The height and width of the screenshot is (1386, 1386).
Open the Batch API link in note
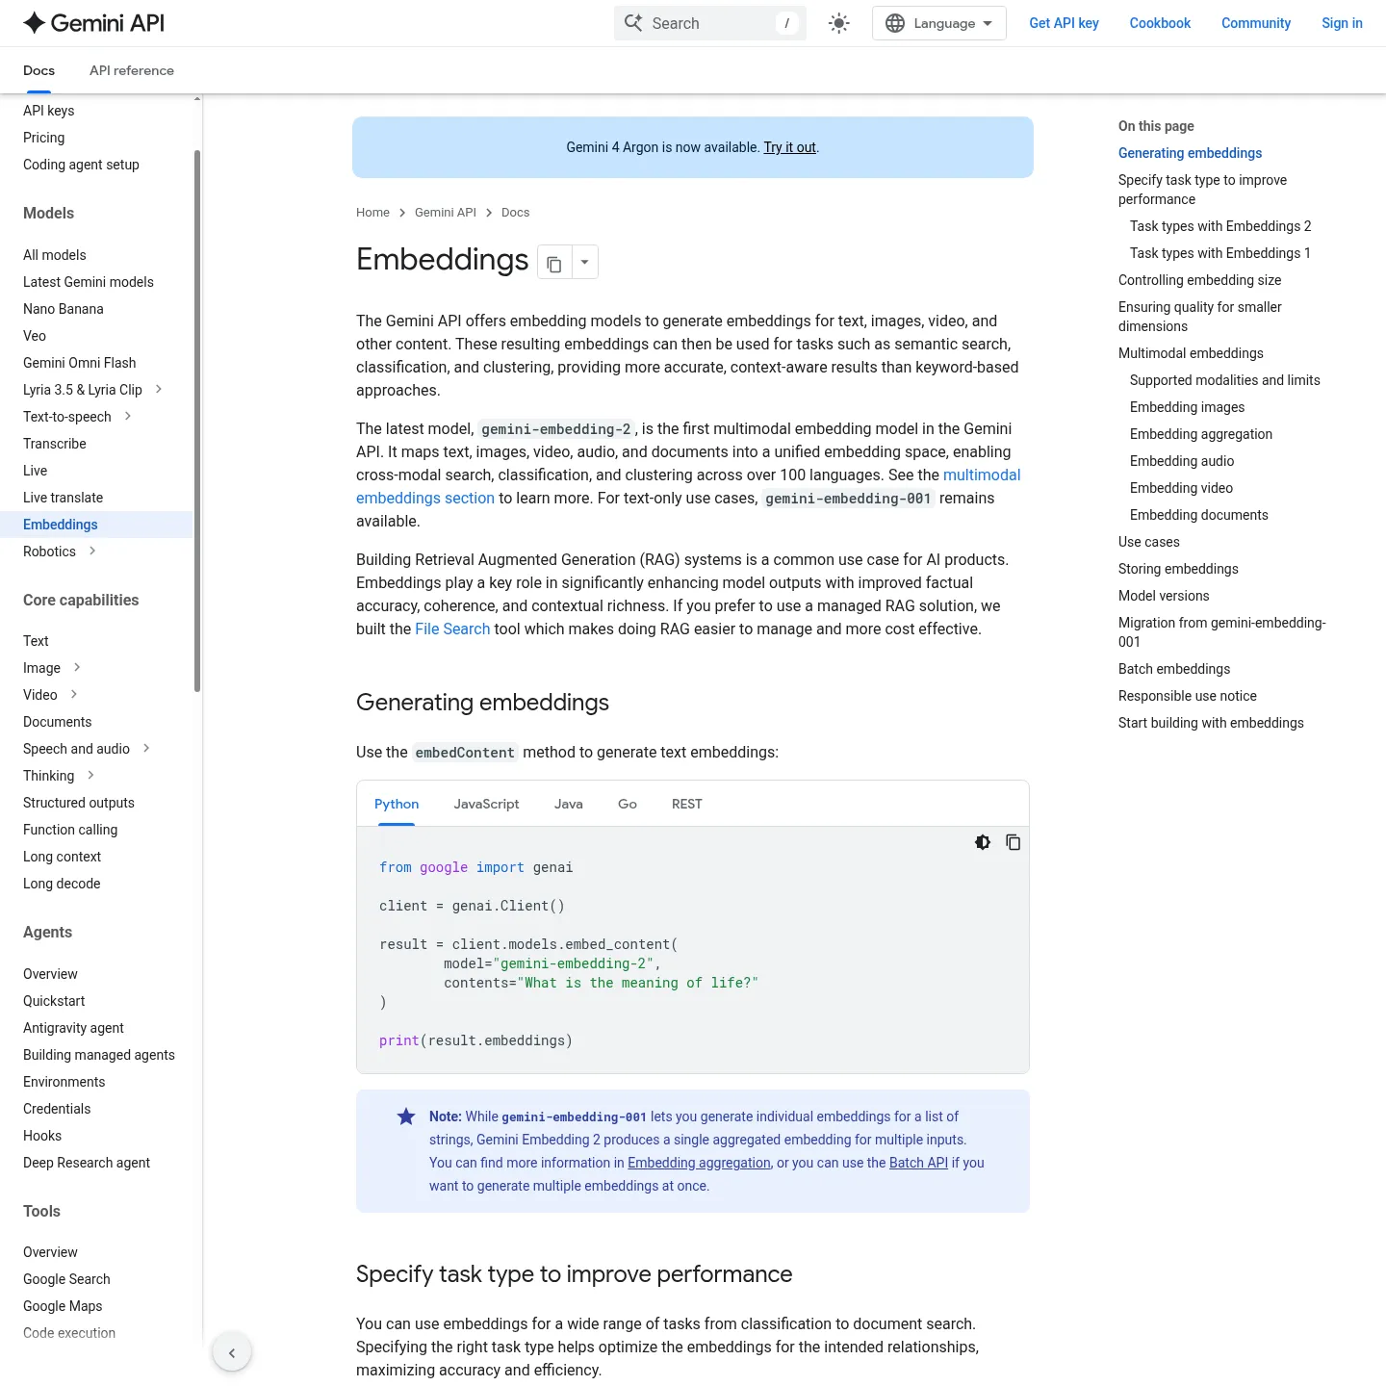pos(918,1163)
